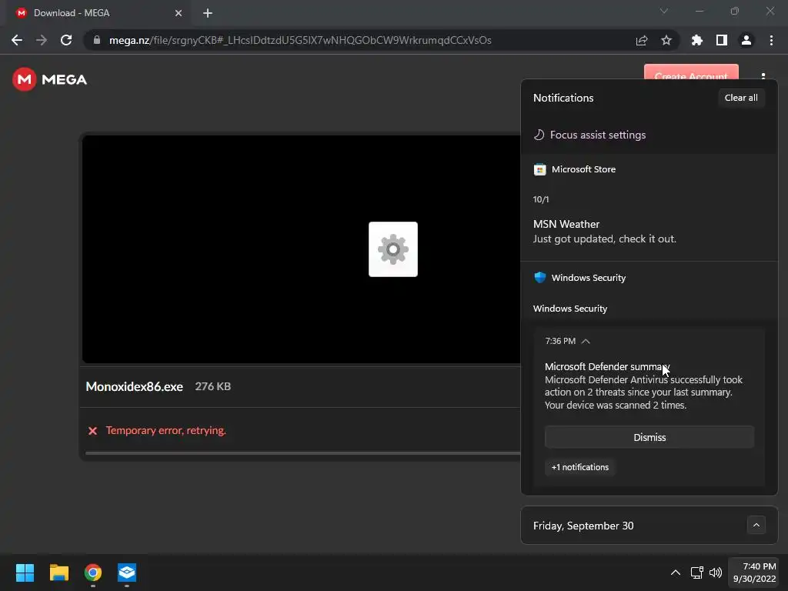
Task: Open the Chrome three-dot menu
Action: (x=771, y=40)
